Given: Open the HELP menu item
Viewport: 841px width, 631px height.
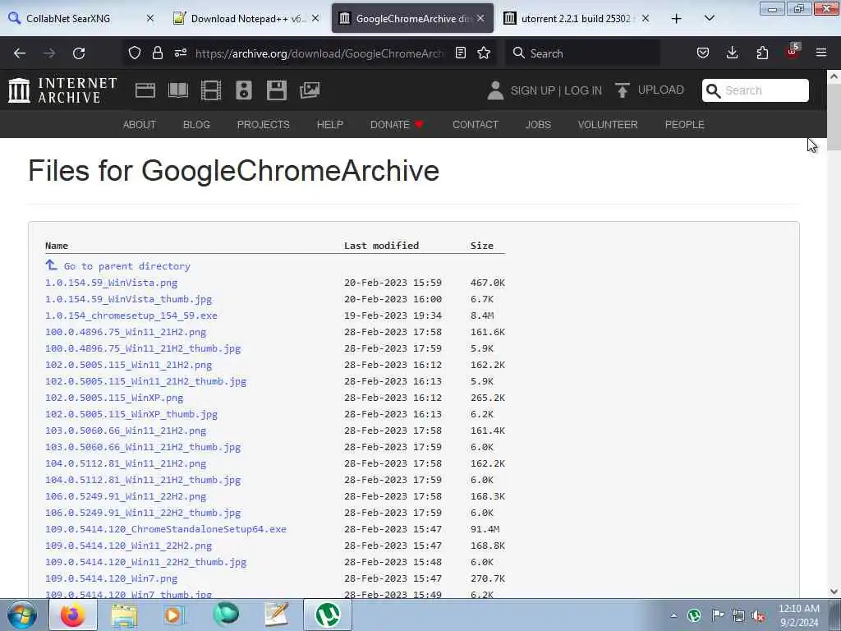Looking at the screenshot, I should point(330,125).
